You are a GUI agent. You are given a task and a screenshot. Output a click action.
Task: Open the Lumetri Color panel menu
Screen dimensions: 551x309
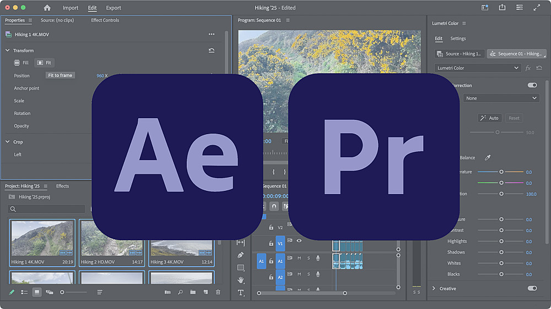pos(464,23)
